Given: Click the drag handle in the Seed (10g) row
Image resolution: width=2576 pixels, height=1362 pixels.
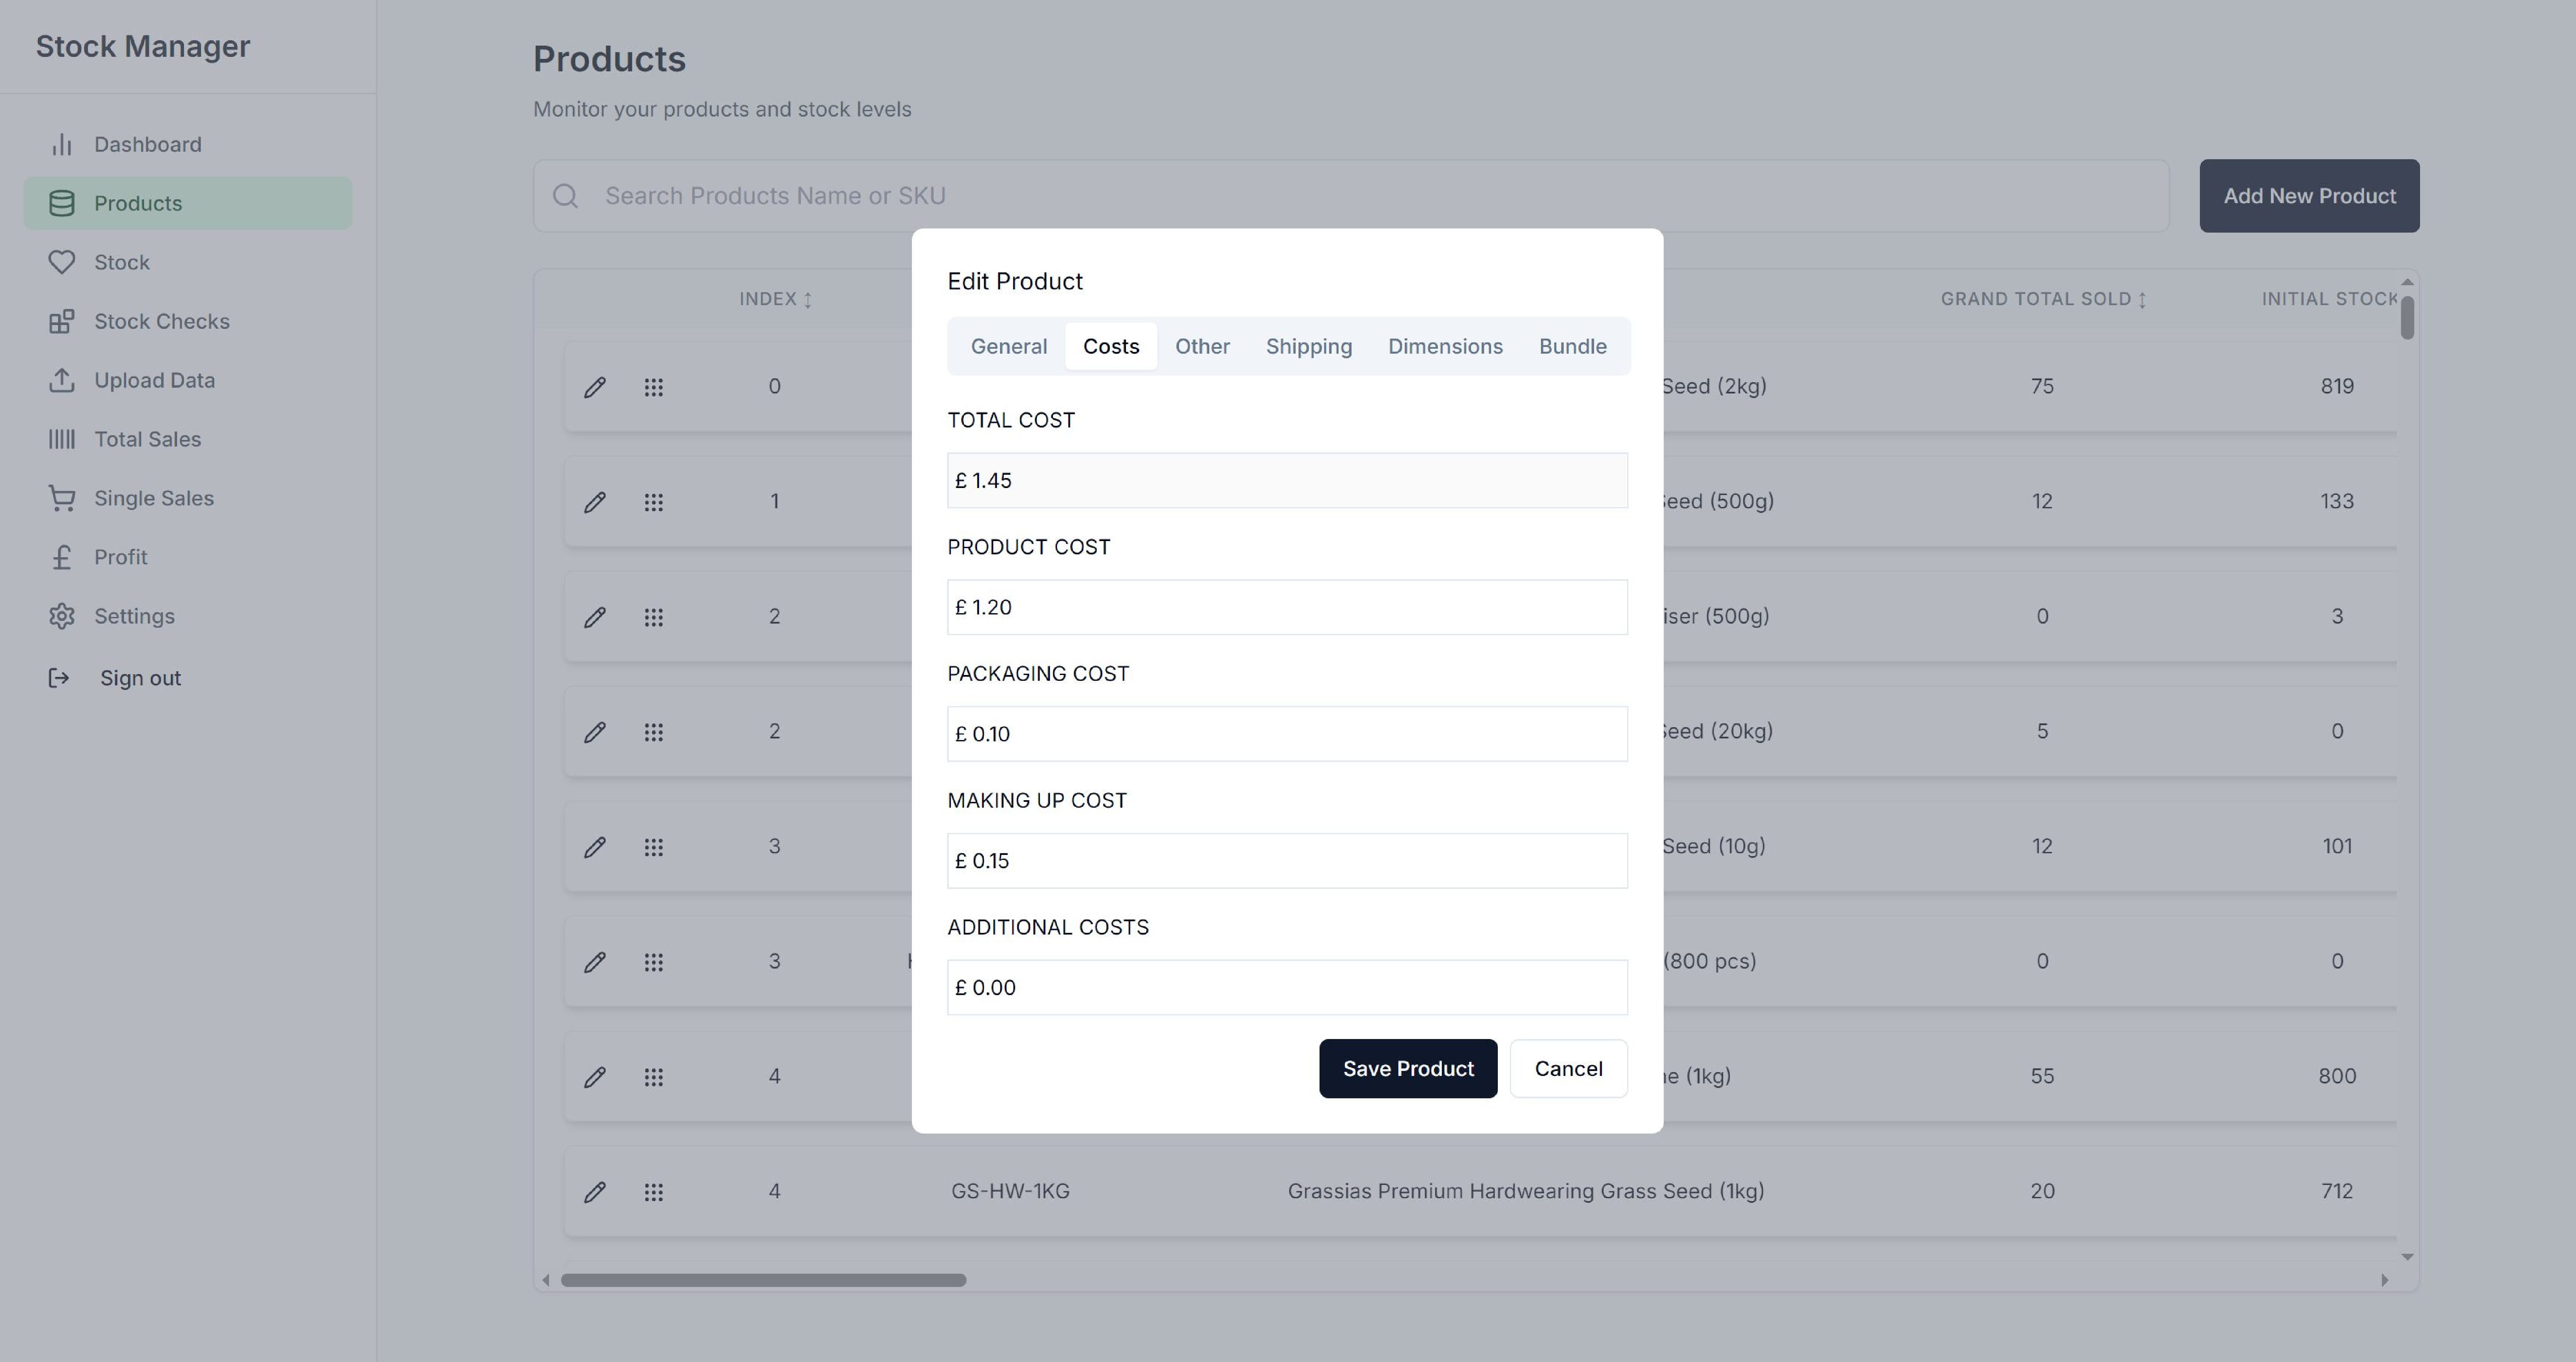Looking at the screenshot, I should click(x=654, y=847).
